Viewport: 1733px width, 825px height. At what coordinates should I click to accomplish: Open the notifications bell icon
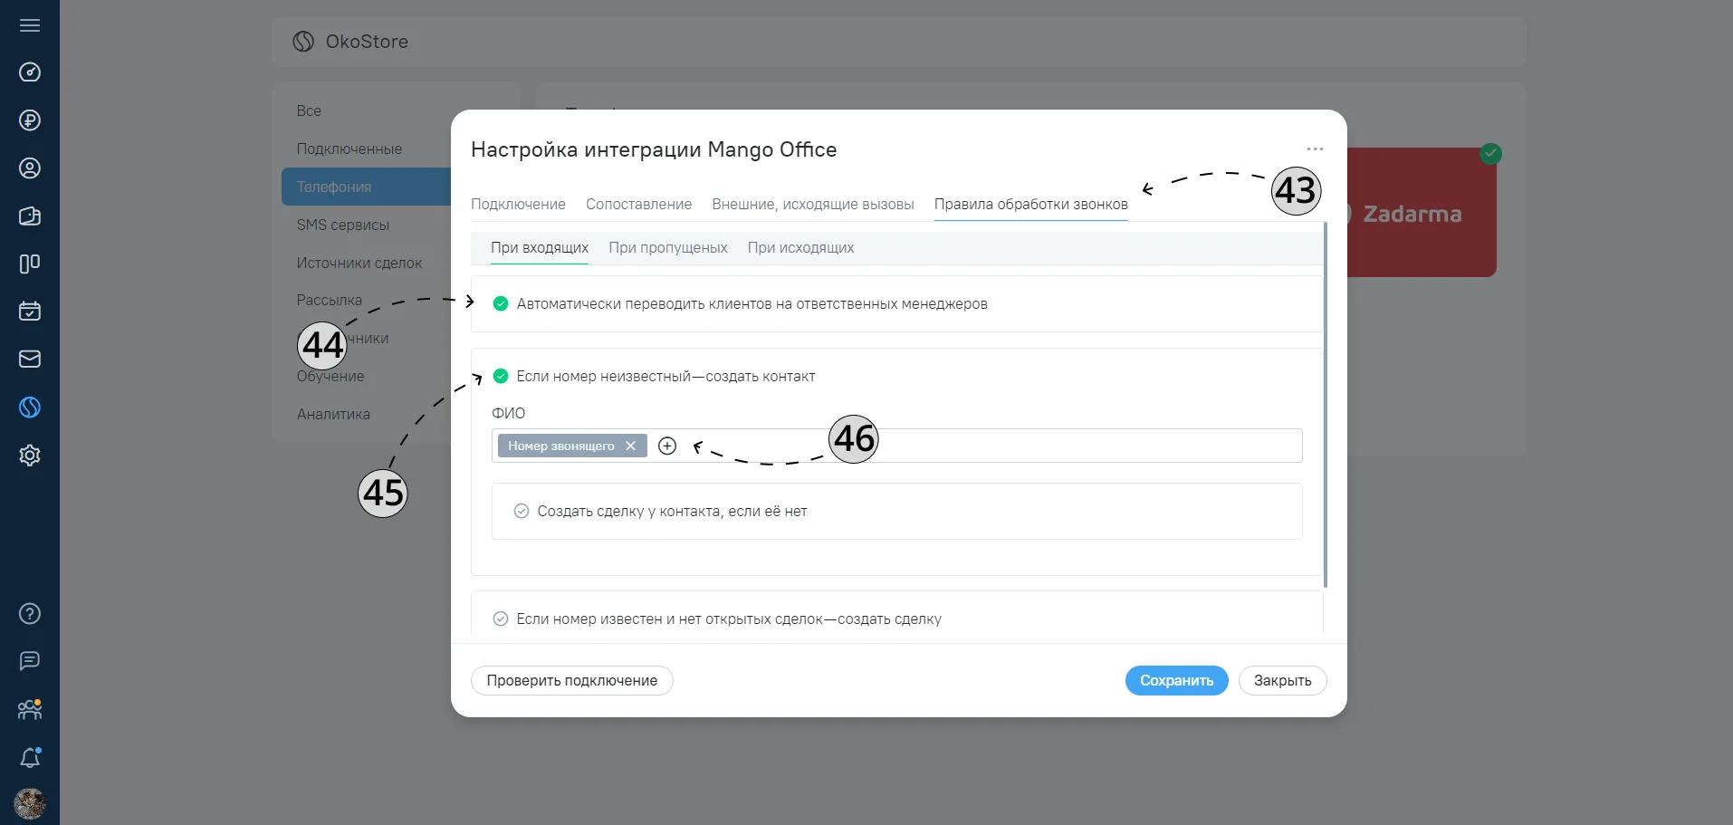(x=30, y=757)
